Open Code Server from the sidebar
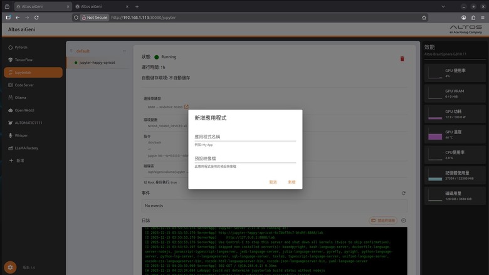489x275 pixels. tap(33, 85)
